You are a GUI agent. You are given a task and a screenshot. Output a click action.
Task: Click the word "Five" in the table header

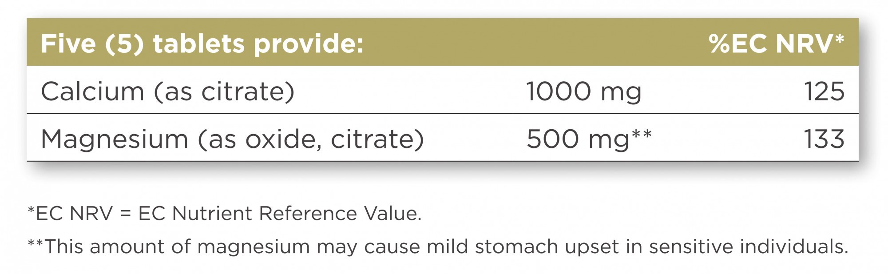click(x=68, y=44)
